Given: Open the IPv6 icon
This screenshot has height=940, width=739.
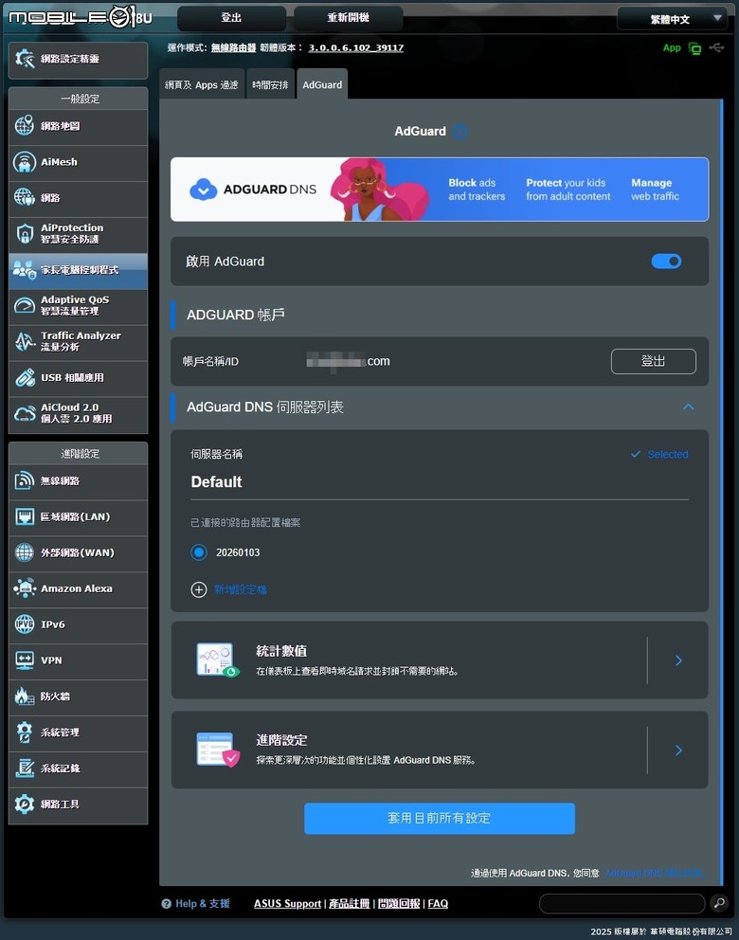Looking at the screenshot, I should [25, 624].
